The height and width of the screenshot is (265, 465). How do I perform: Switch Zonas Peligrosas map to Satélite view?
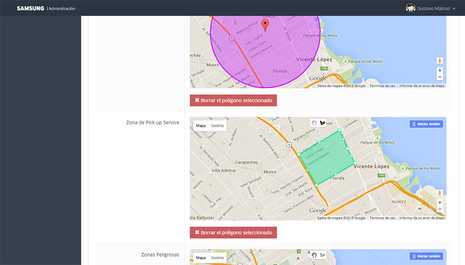pos(217,257)
